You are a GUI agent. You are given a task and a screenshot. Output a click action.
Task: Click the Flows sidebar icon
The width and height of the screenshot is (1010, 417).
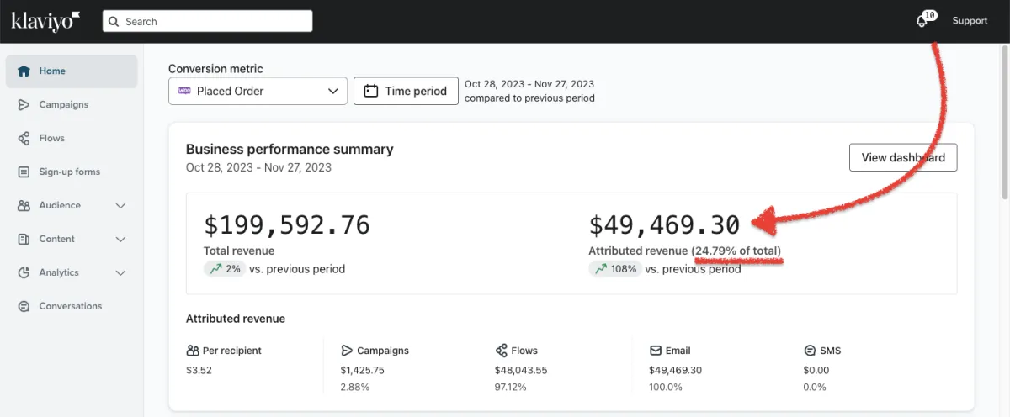24,139
